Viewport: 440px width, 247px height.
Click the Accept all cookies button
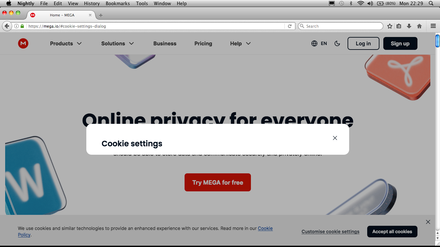coord(392,232)
